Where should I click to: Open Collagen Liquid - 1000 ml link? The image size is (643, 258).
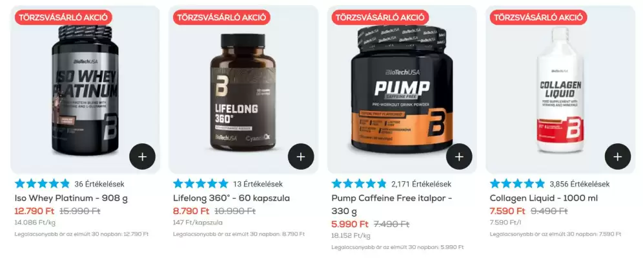click(544, 198)
